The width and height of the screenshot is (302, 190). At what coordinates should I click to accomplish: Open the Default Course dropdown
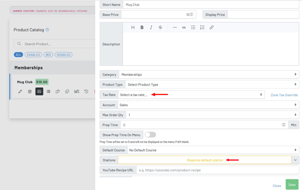point(212,150)
